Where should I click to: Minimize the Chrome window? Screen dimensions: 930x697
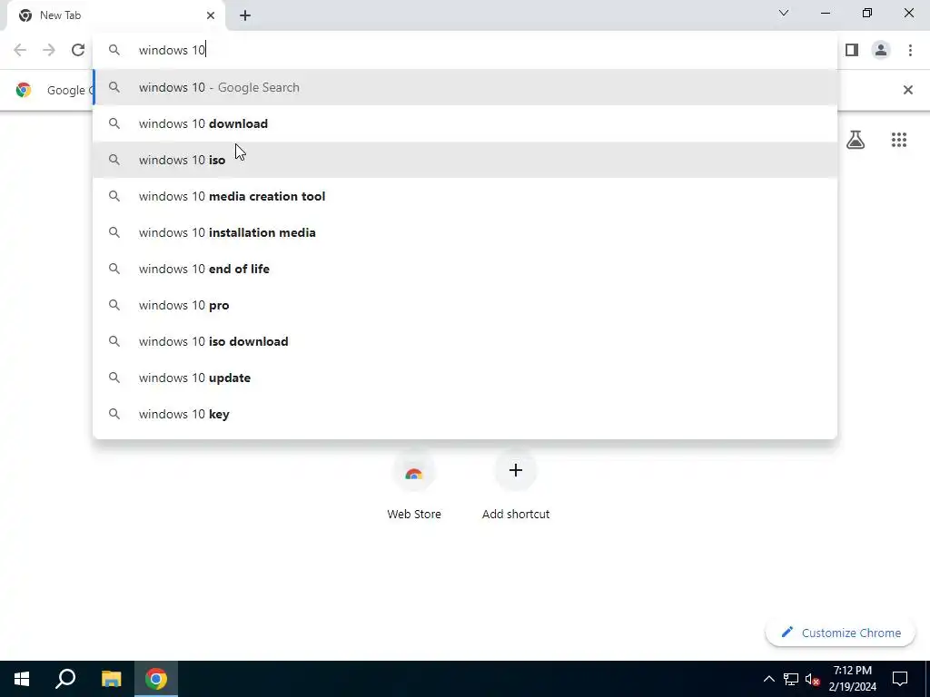(825, 13)
